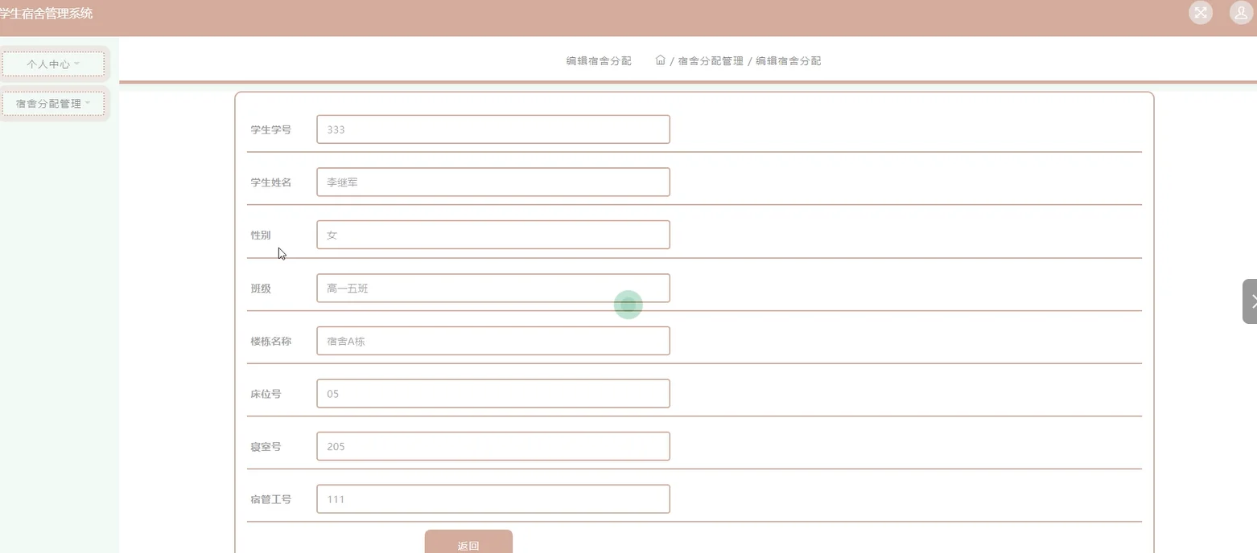The image size is (1257, 553).
Task: Click the 学生宿舍管理系统 system title
Action: [46, 13]
